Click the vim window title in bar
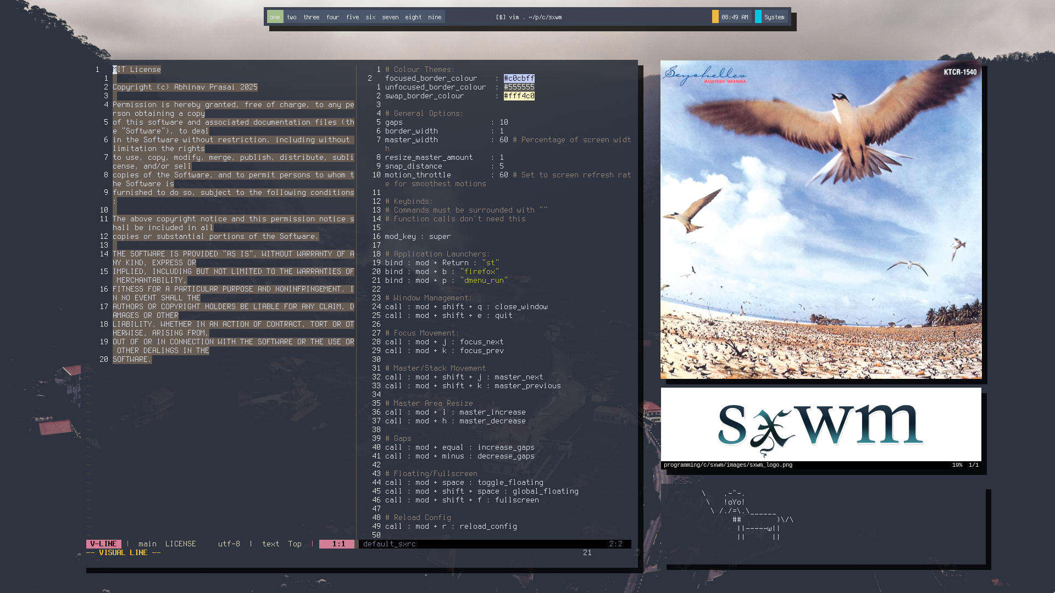Image resolution: width=1055 pixels, height=593 pixels. point(529,17)
